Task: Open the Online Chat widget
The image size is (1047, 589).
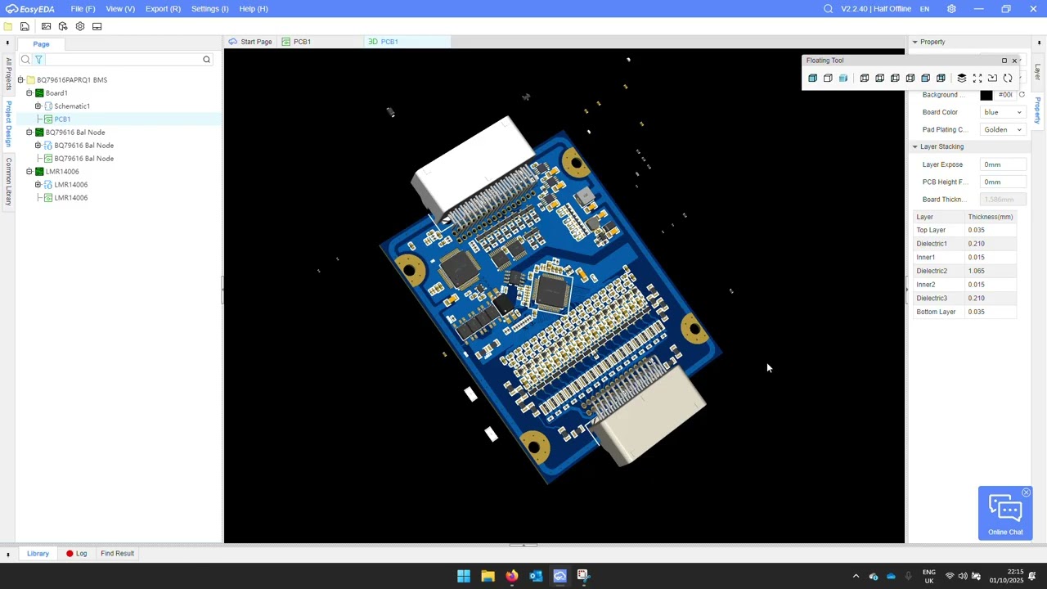Action: click(1005, 514)
